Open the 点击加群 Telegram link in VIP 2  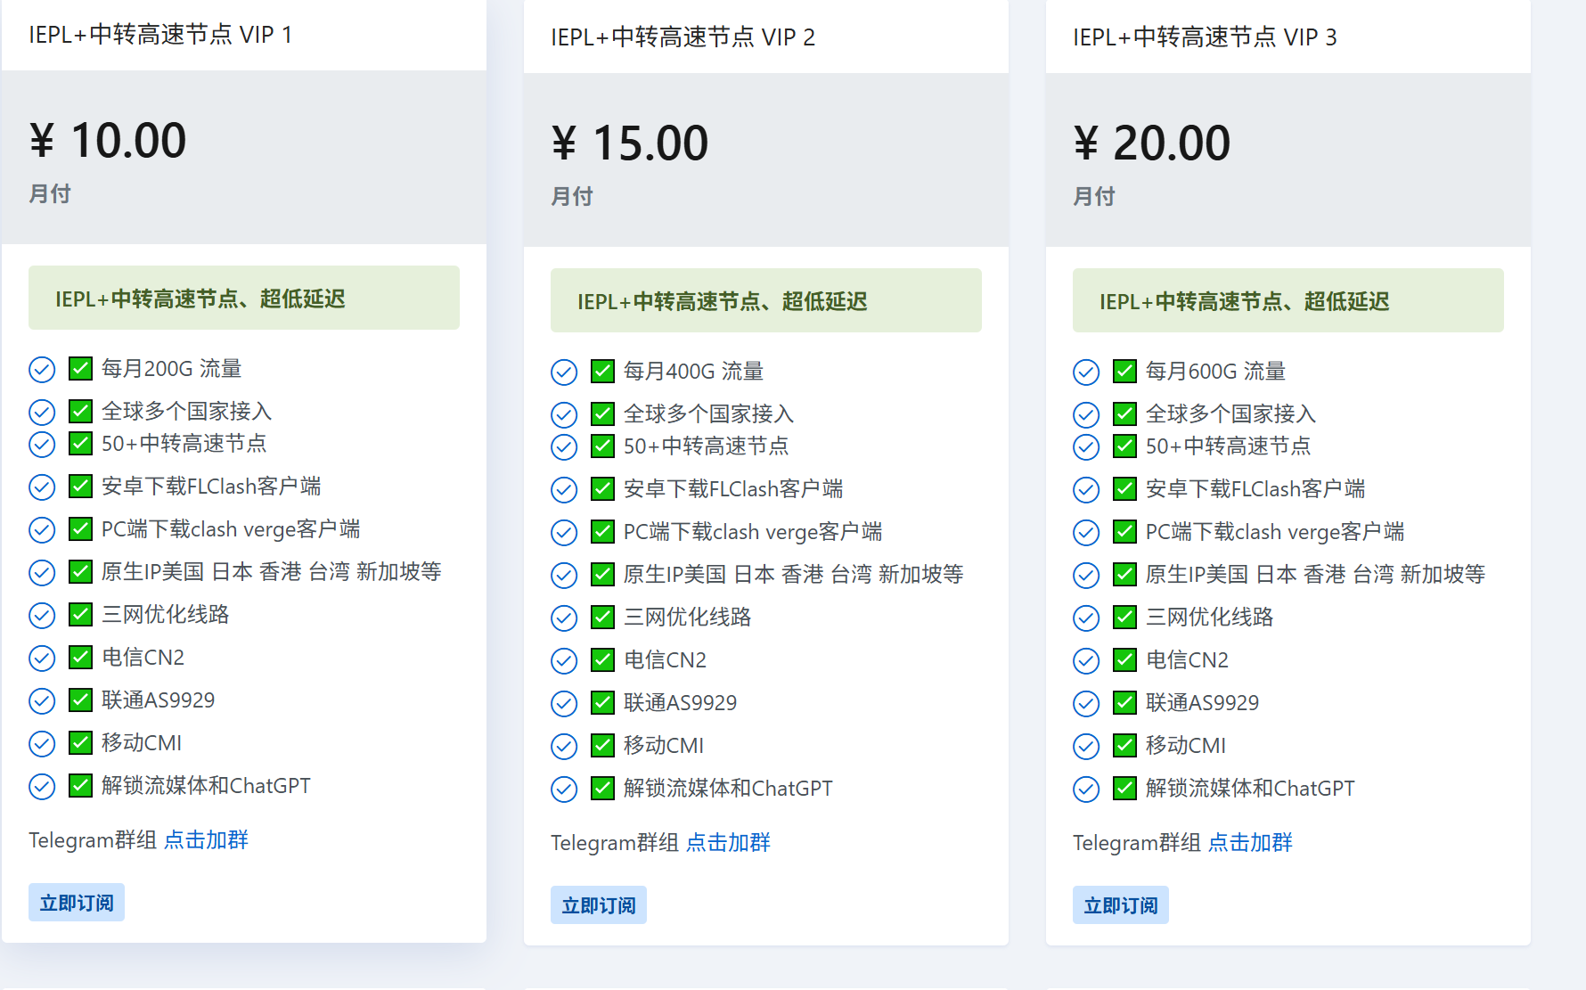729,842
